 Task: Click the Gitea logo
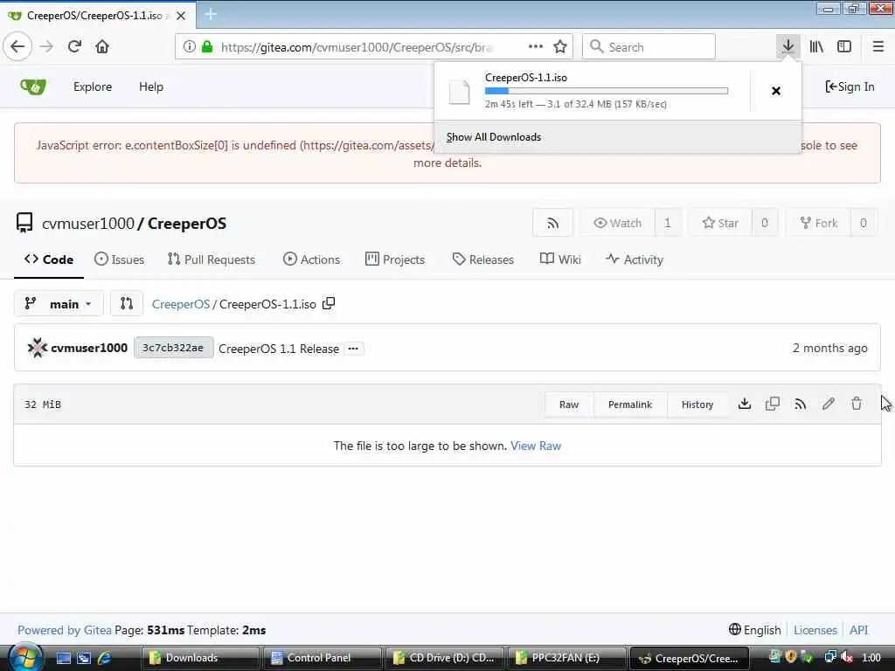pos(33,86)
